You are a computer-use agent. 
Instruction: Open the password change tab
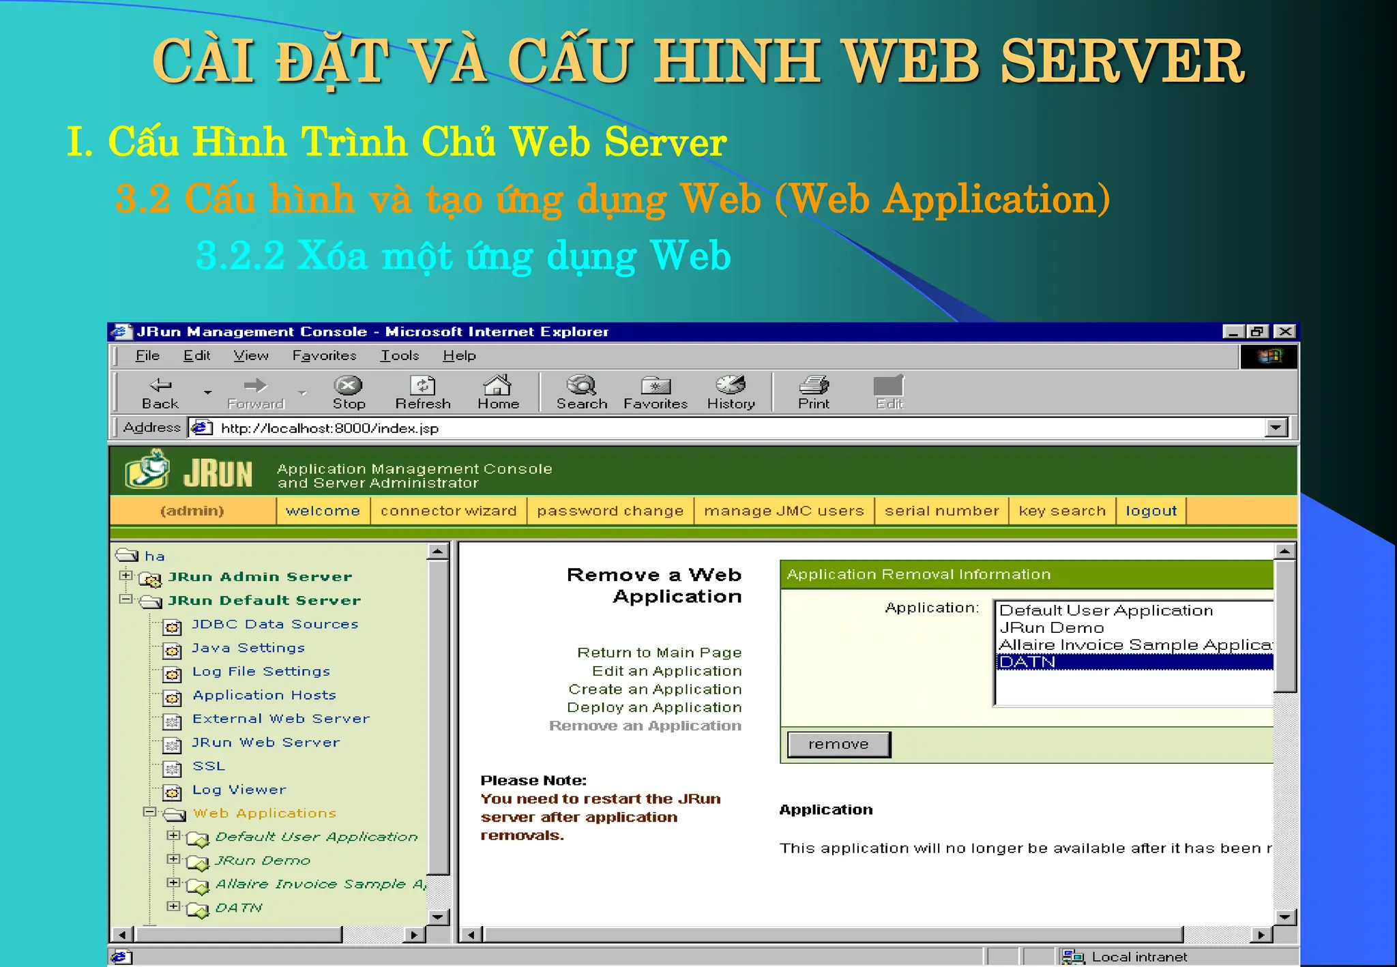click(610, 511)
